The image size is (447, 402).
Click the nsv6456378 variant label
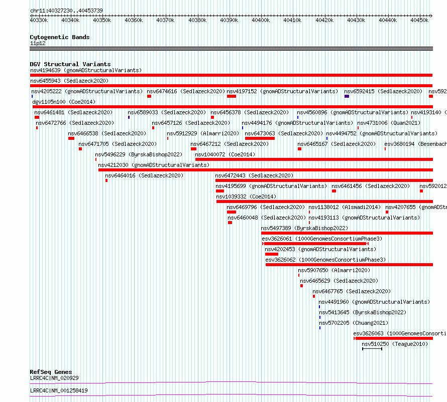coord(250,112)
